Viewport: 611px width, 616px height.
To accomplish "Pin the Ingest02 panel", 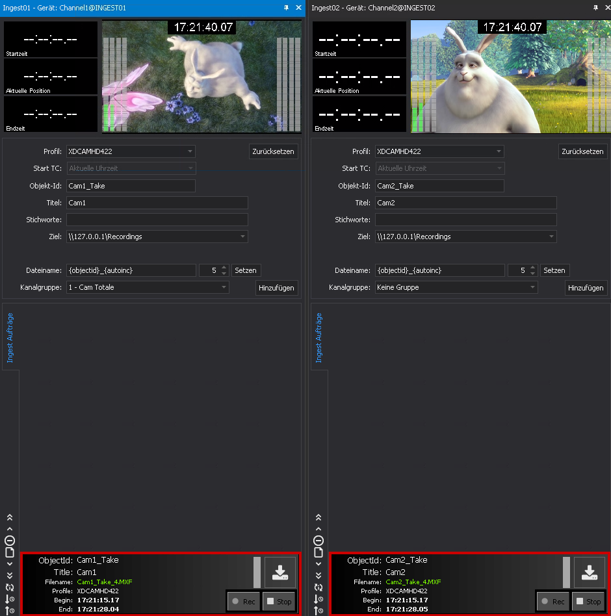I will [595, 7].
